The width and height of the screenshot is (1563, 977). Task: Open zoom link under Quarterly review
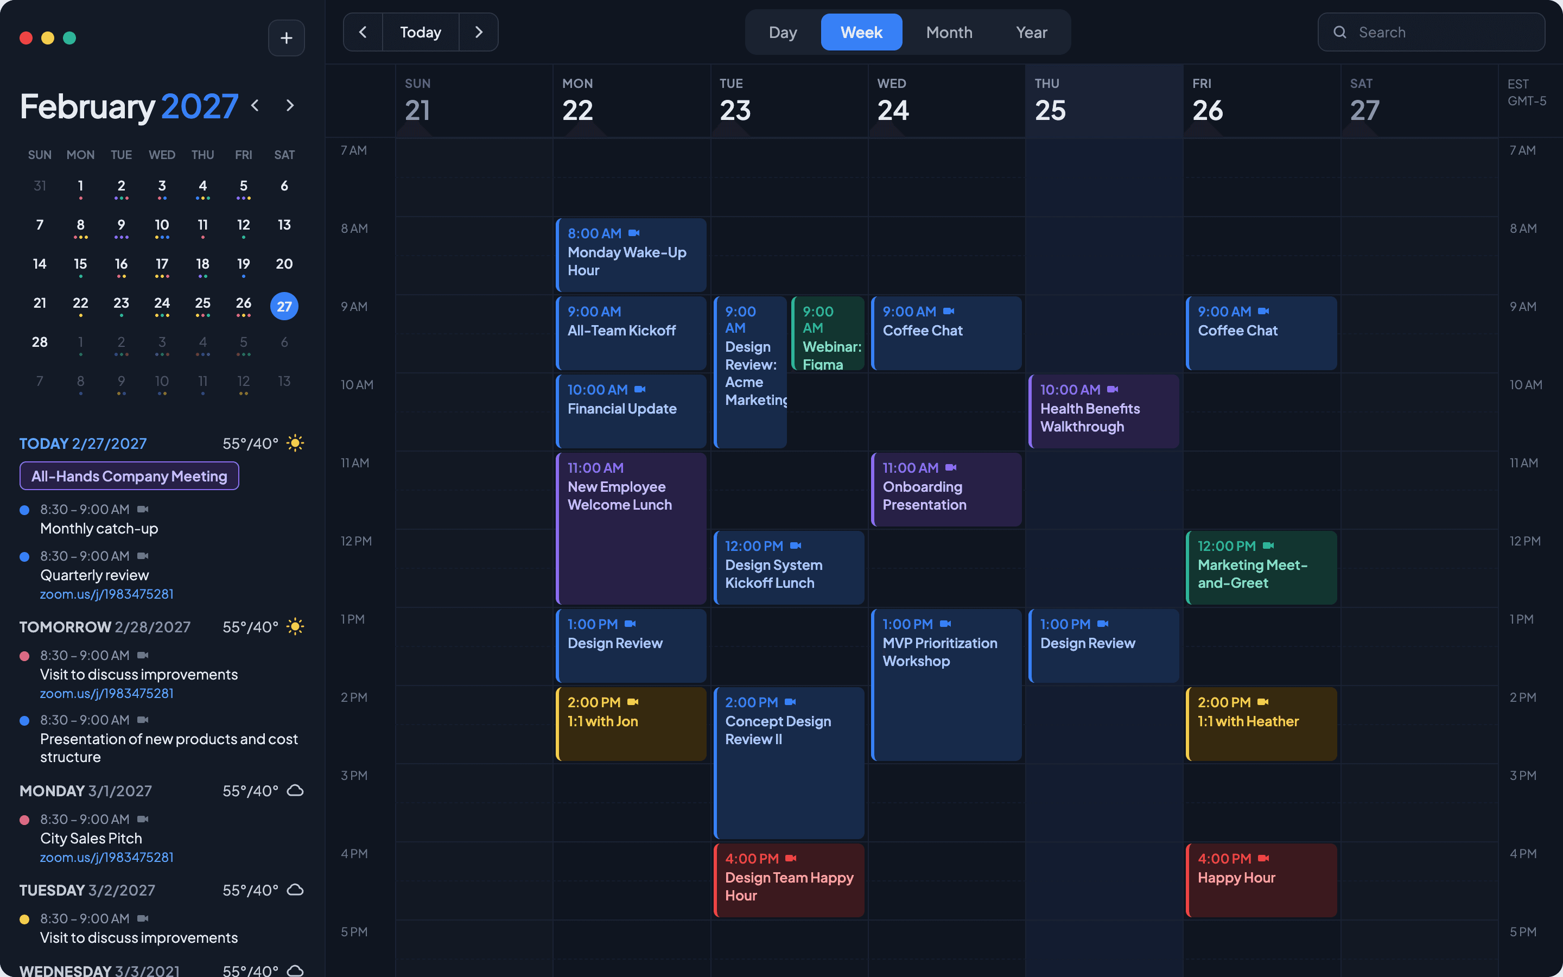click(x=106, y=594)
